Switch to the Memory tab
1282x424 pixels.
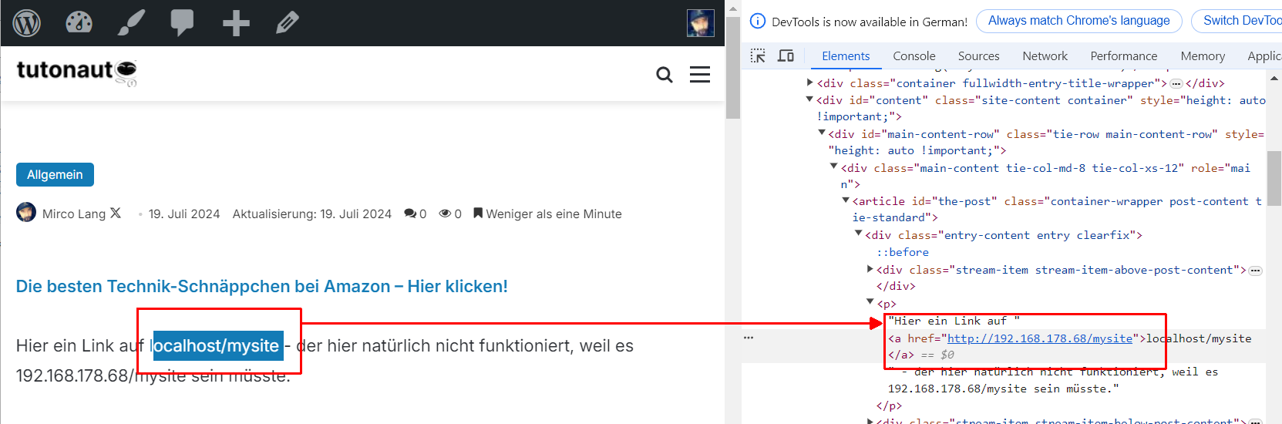tap(1203, 56)
